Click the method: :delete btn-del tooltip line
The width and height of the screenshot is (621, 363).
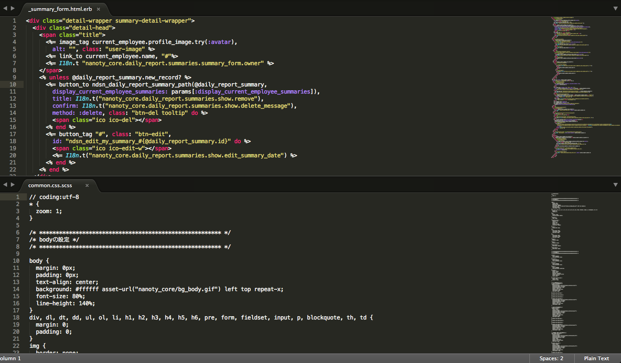130,113
